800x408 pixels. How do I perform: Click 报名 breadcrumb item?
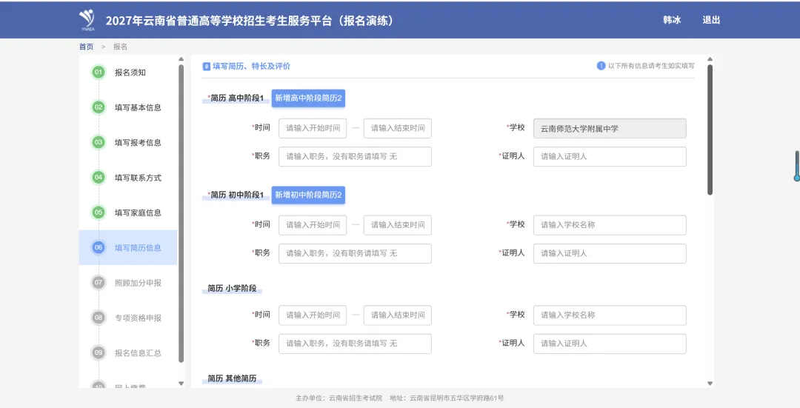coord(121,47)
